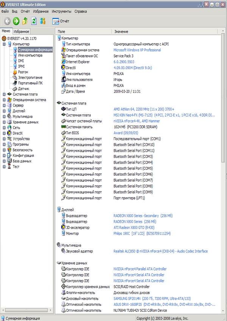
Task: Switch to the Меню tab
Action: (x=6, y=31)
